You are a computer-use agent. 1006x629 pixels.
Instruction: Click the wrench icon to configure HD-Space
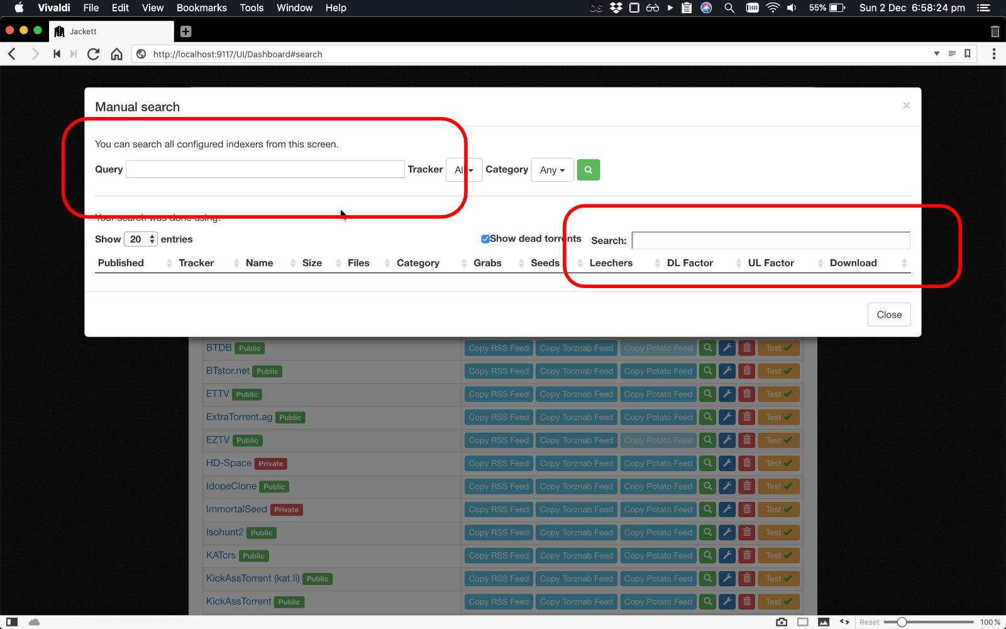(x=727, y=463)
